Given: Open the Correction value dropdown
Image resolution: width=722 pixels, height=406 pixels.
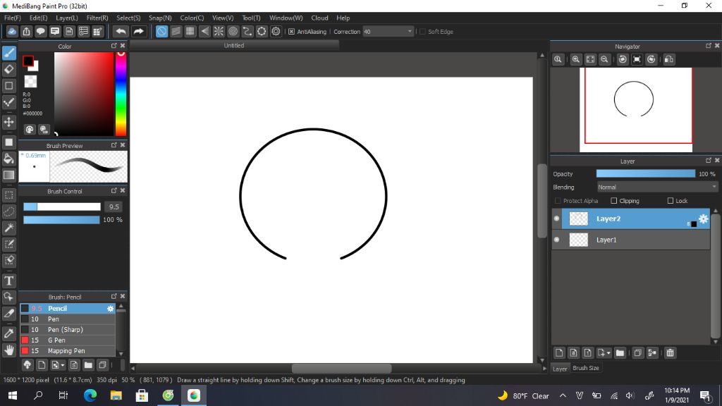Looking at the screenshot, I should coord(388,32).
